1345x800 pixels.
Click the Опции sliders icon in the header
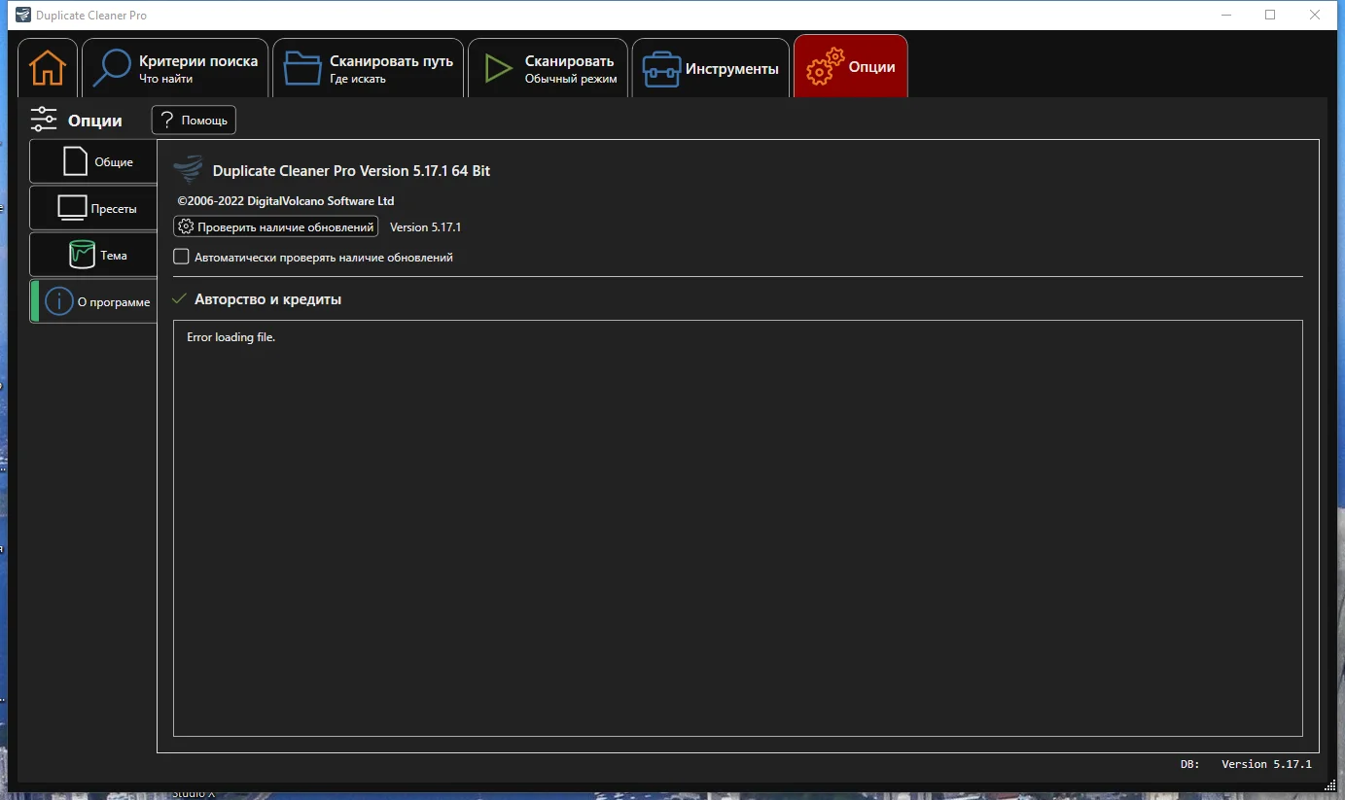click(x=44, y=120)
